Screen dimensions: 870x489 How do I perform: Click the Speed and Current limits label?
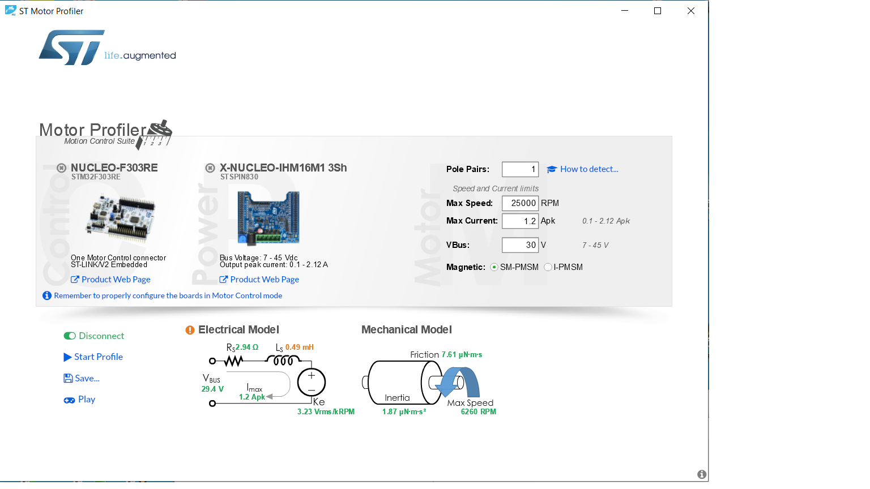[x=496, y=188]
